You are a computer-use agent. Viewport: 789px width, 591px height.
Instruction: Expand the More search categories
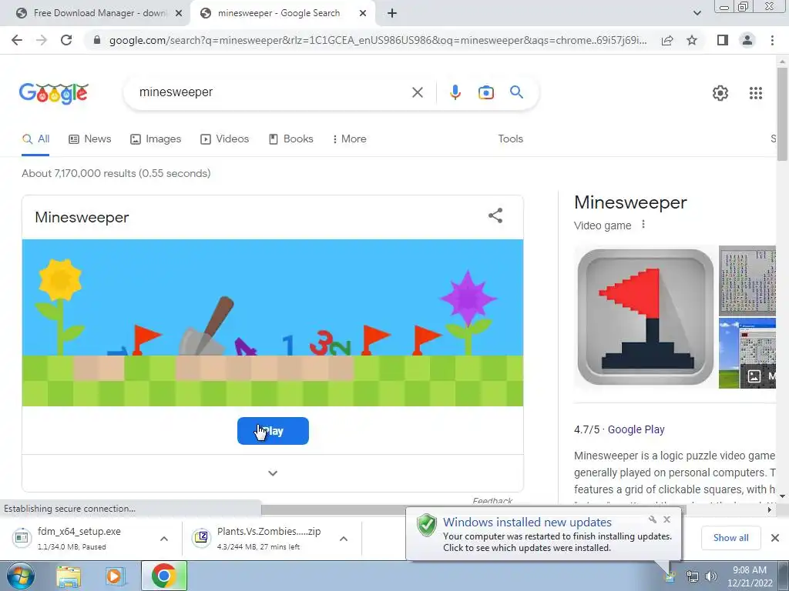(x=349, y=139)
